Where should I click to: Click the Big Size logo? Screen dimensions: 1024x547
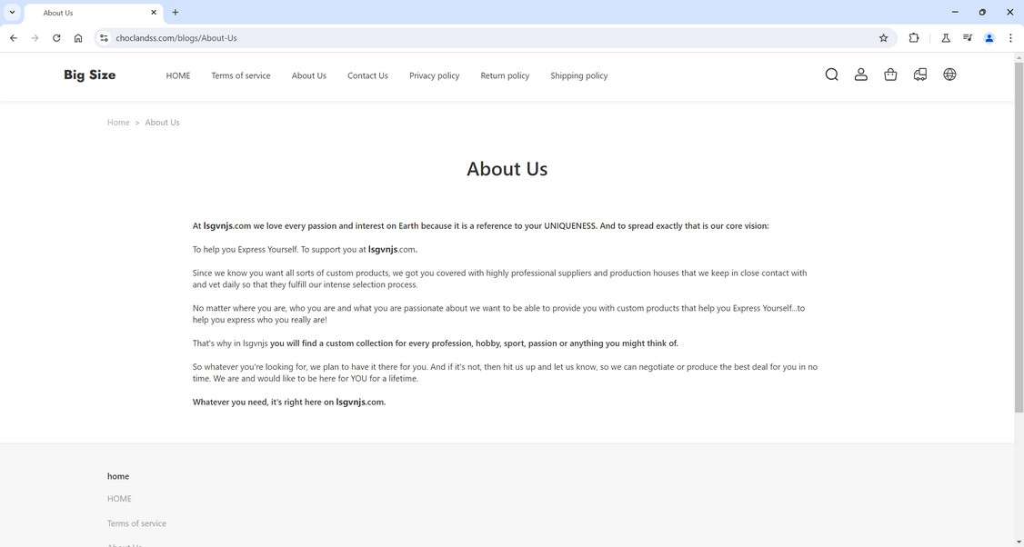[89, 75]
